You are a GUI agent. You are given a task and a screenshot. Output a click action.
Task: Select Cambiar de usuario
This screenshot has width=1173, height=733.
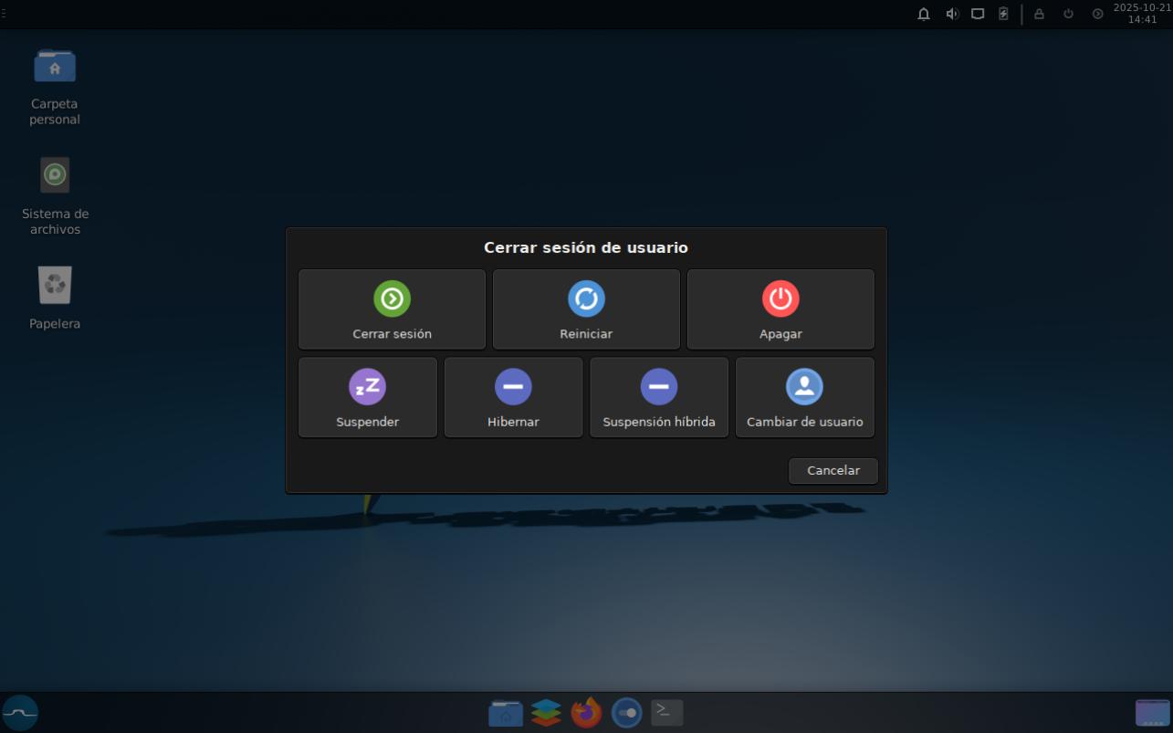(804, 397)
